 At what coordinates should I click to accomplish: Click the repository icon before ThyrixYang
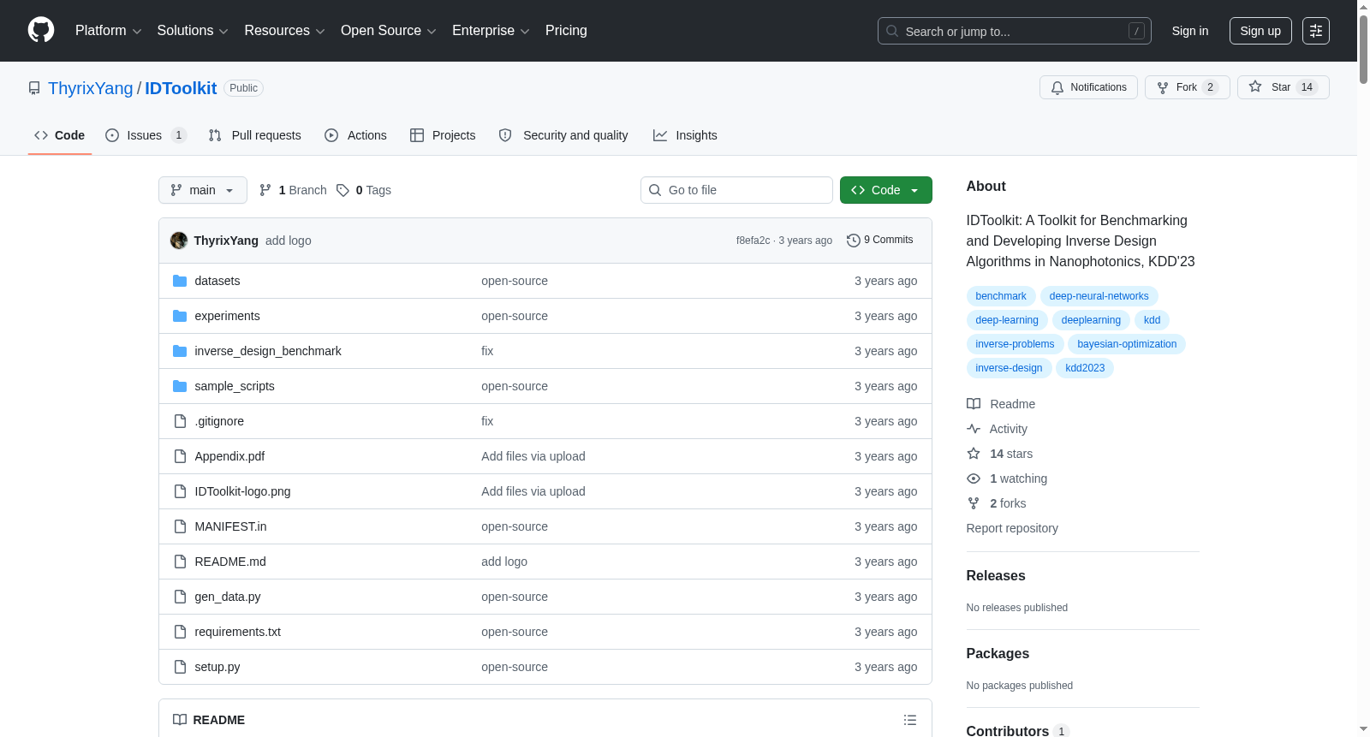click(x=34, y=88)
